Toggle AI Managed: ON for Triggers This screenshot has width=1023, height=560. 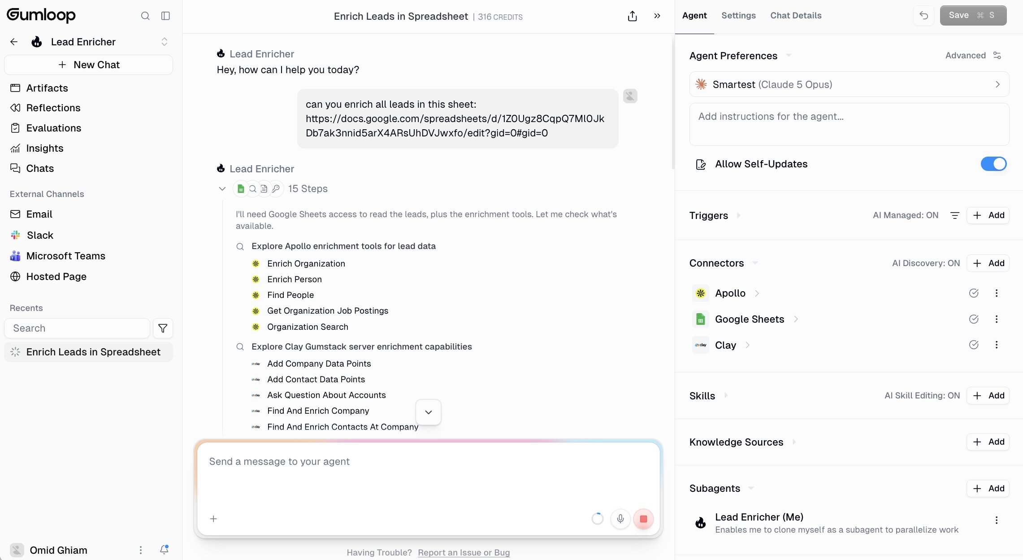[x=906, y=215]
